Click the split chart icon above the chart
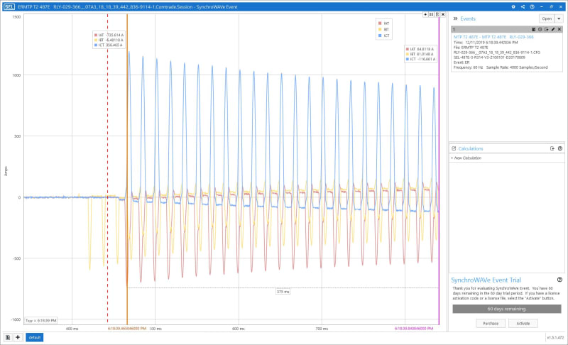Screen dimensions: 568x345 [431, 14]
